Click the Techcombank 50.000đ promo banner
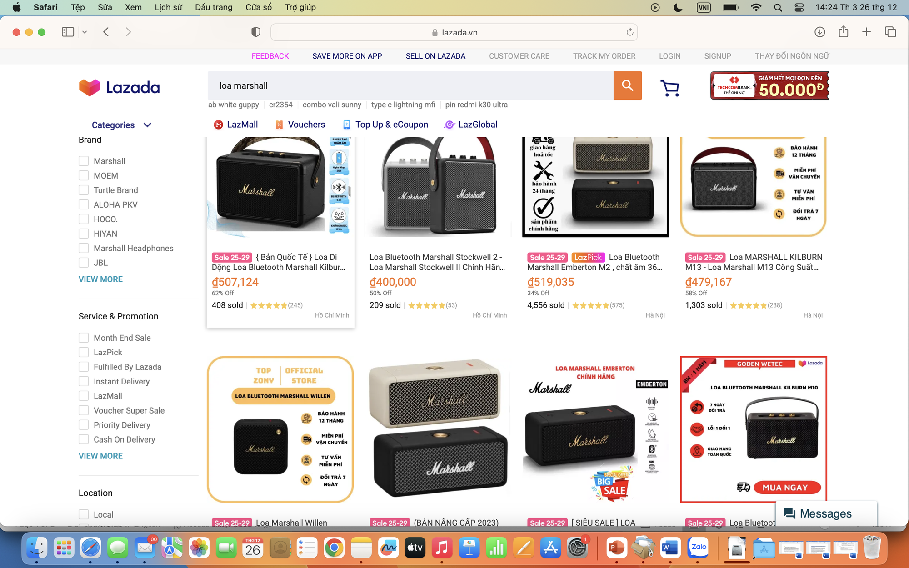This screenshot has width=909, height=568. [x=769, y=85]
